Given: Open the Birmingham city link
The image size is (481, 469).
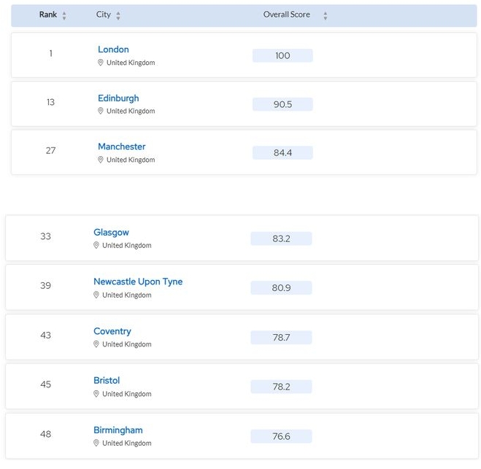Looking at the screenshot, I should coord(118,430).
